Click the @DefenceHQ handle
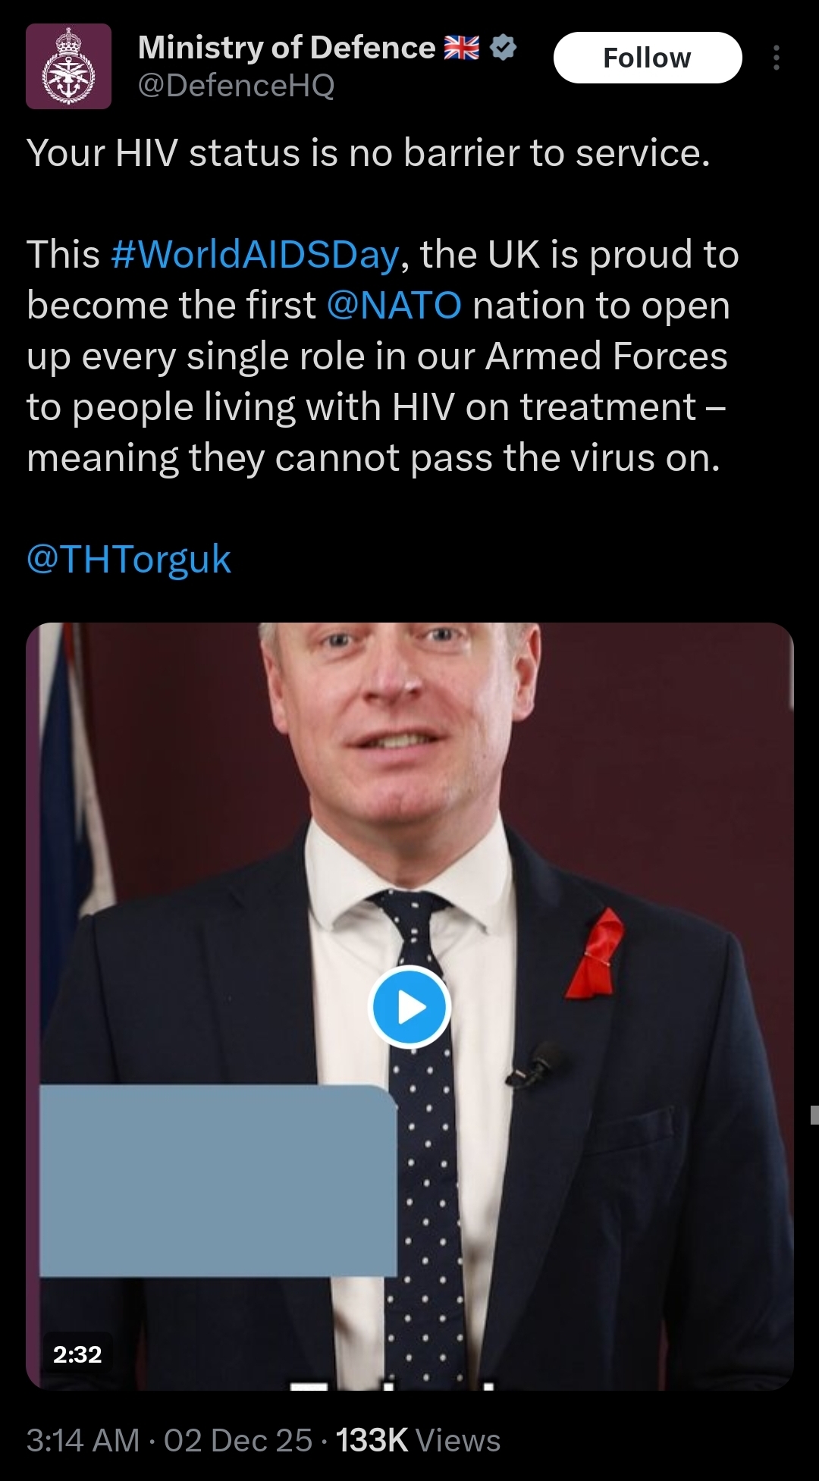This screenshot has width=819, height=1481. (236, 86)
